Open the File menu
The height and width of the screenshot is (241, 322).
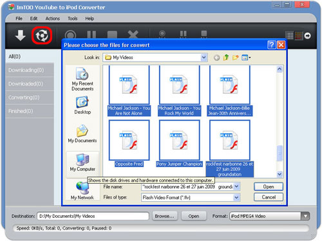pyautogui.click(x=19, y=19)
